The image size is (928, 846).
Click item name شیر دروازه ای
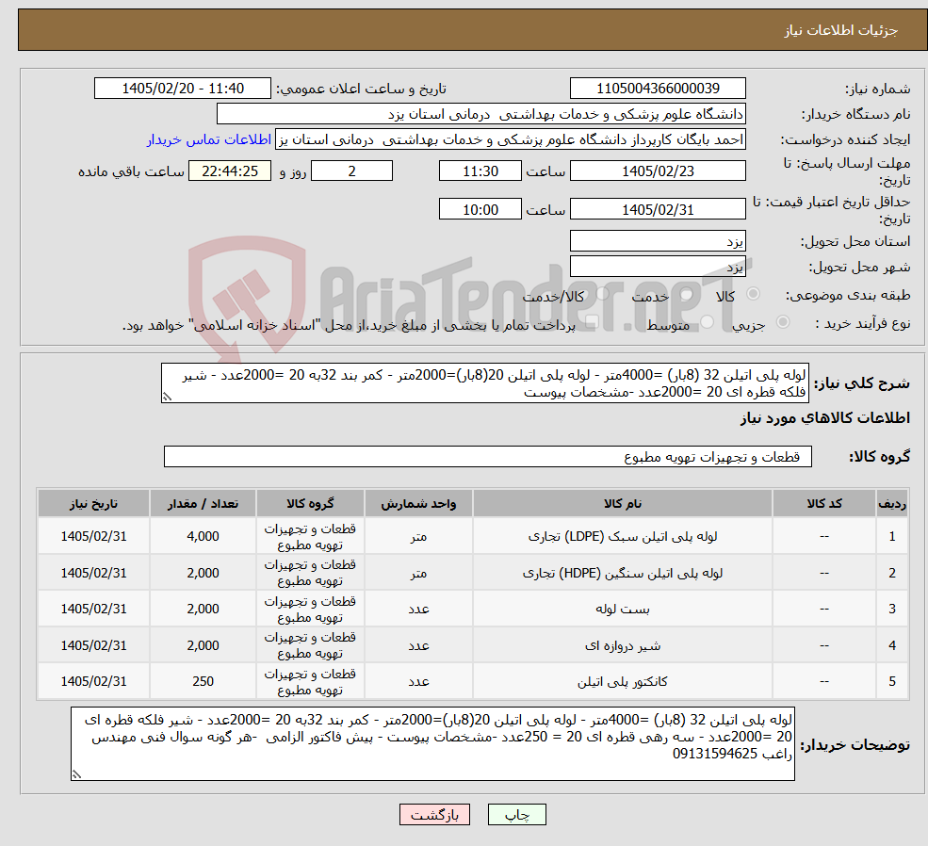pyautogui.click(x=622, y=645)
